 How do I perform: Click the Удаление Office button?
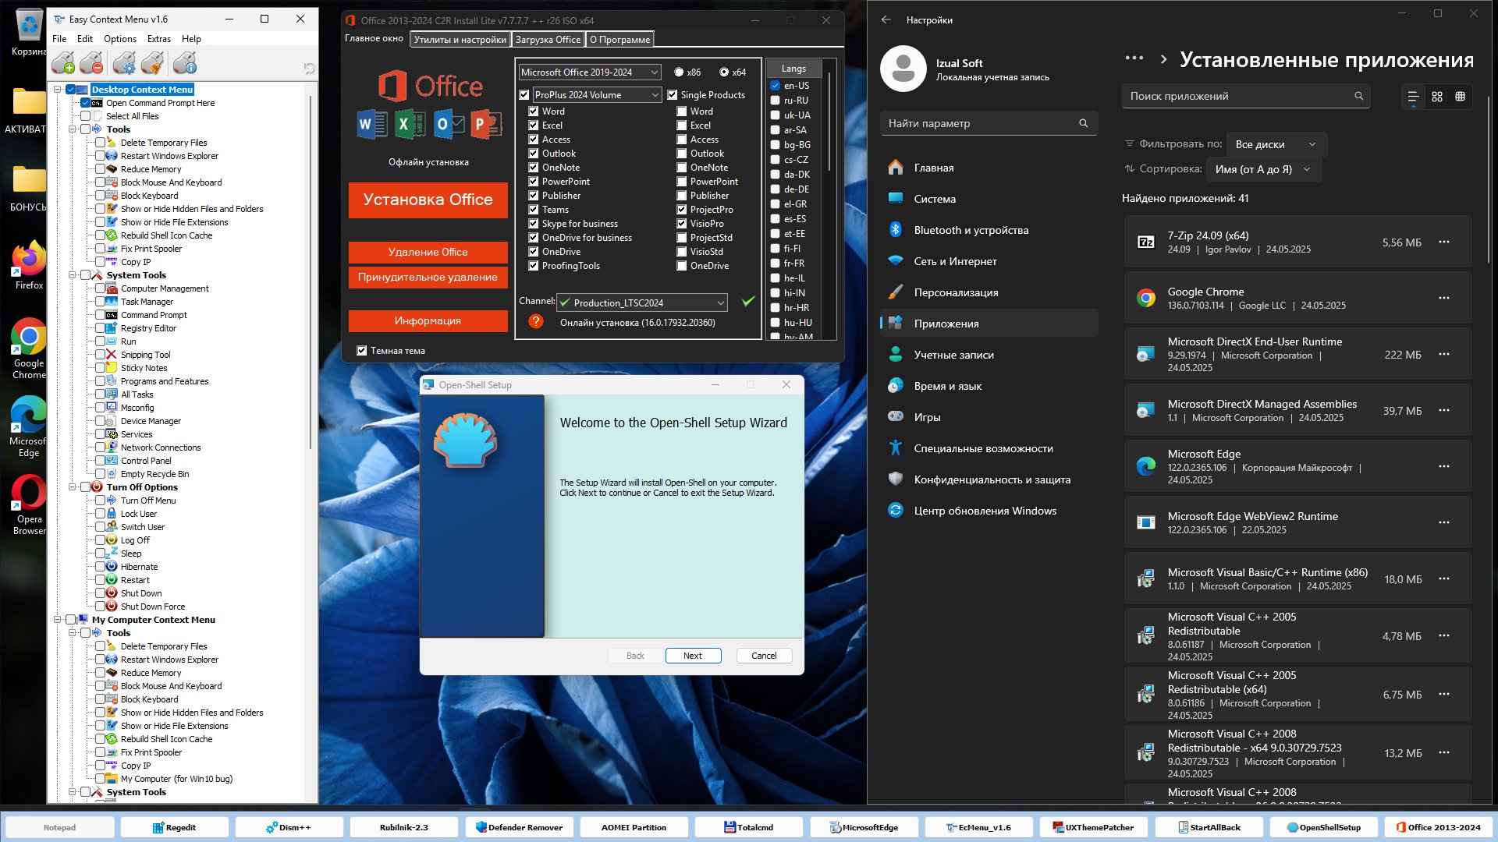(x=428, y=252)
